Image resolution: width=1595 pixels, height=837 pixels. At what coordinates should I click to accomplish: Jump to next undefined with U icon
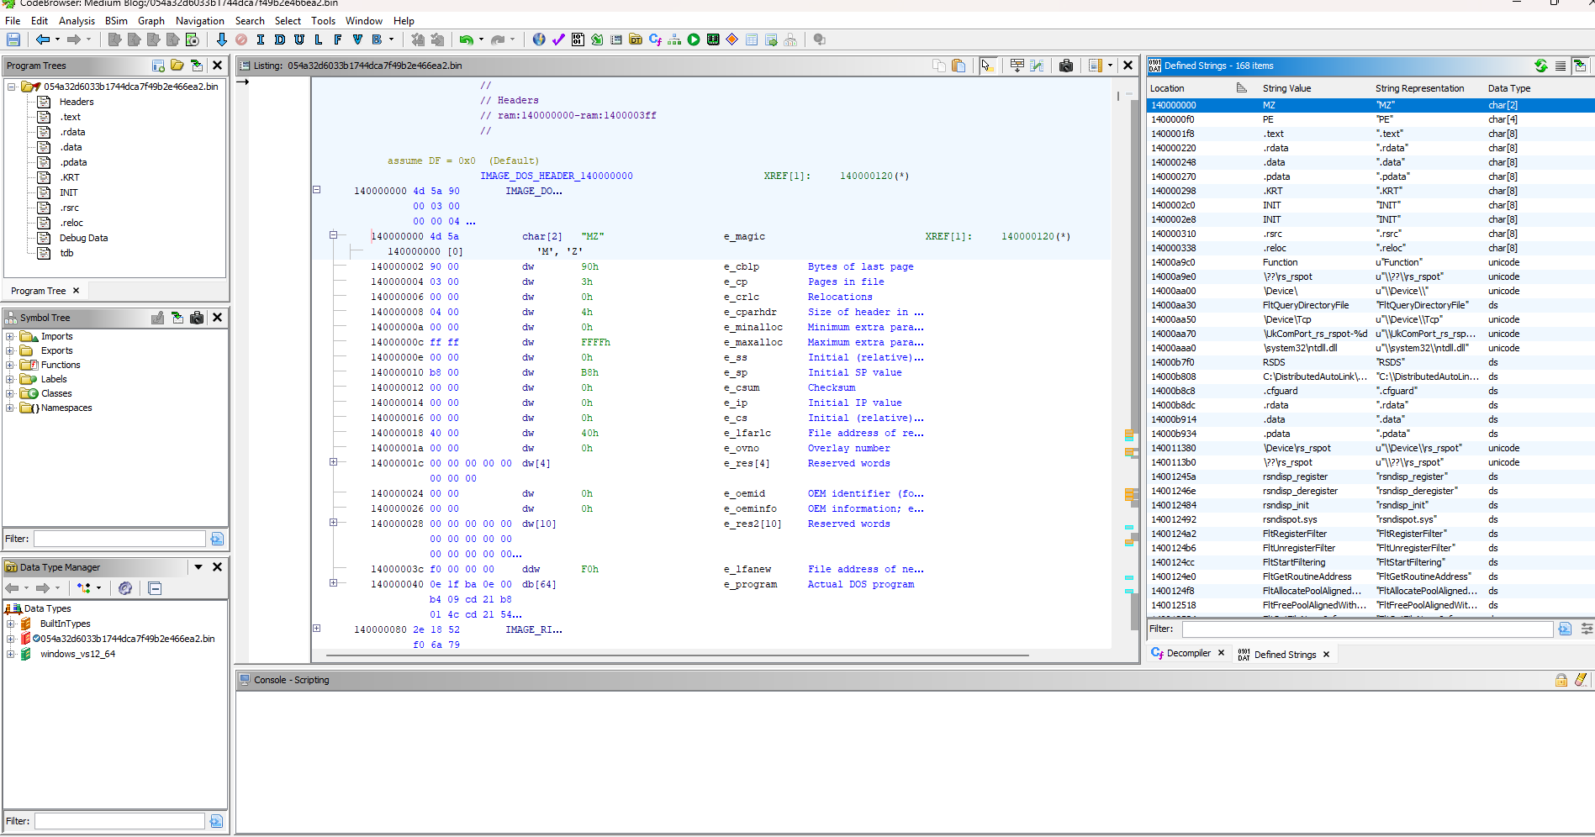[299, 39]
